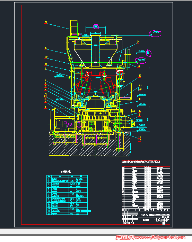Image resolution: width=192 pixels, height=242 pixels.
Task: Select part callout number 2
Action: (45, 102)
